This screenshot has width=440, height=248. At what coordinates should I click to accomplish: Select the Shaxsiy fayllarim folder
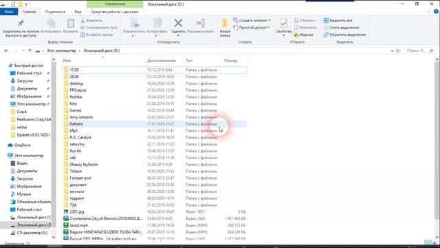154,164
